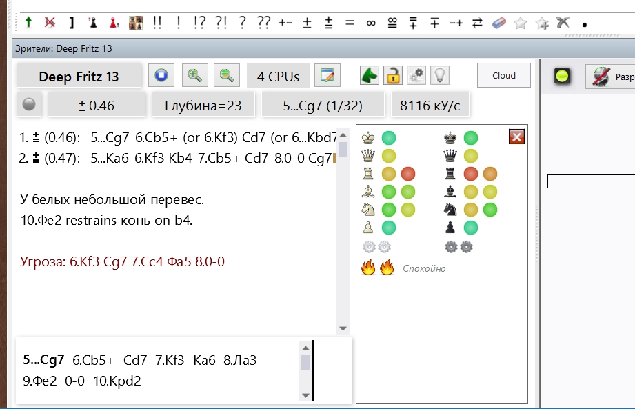
Task: Open the Deep Fritz 13 engine selector
Action: (79, 77)
